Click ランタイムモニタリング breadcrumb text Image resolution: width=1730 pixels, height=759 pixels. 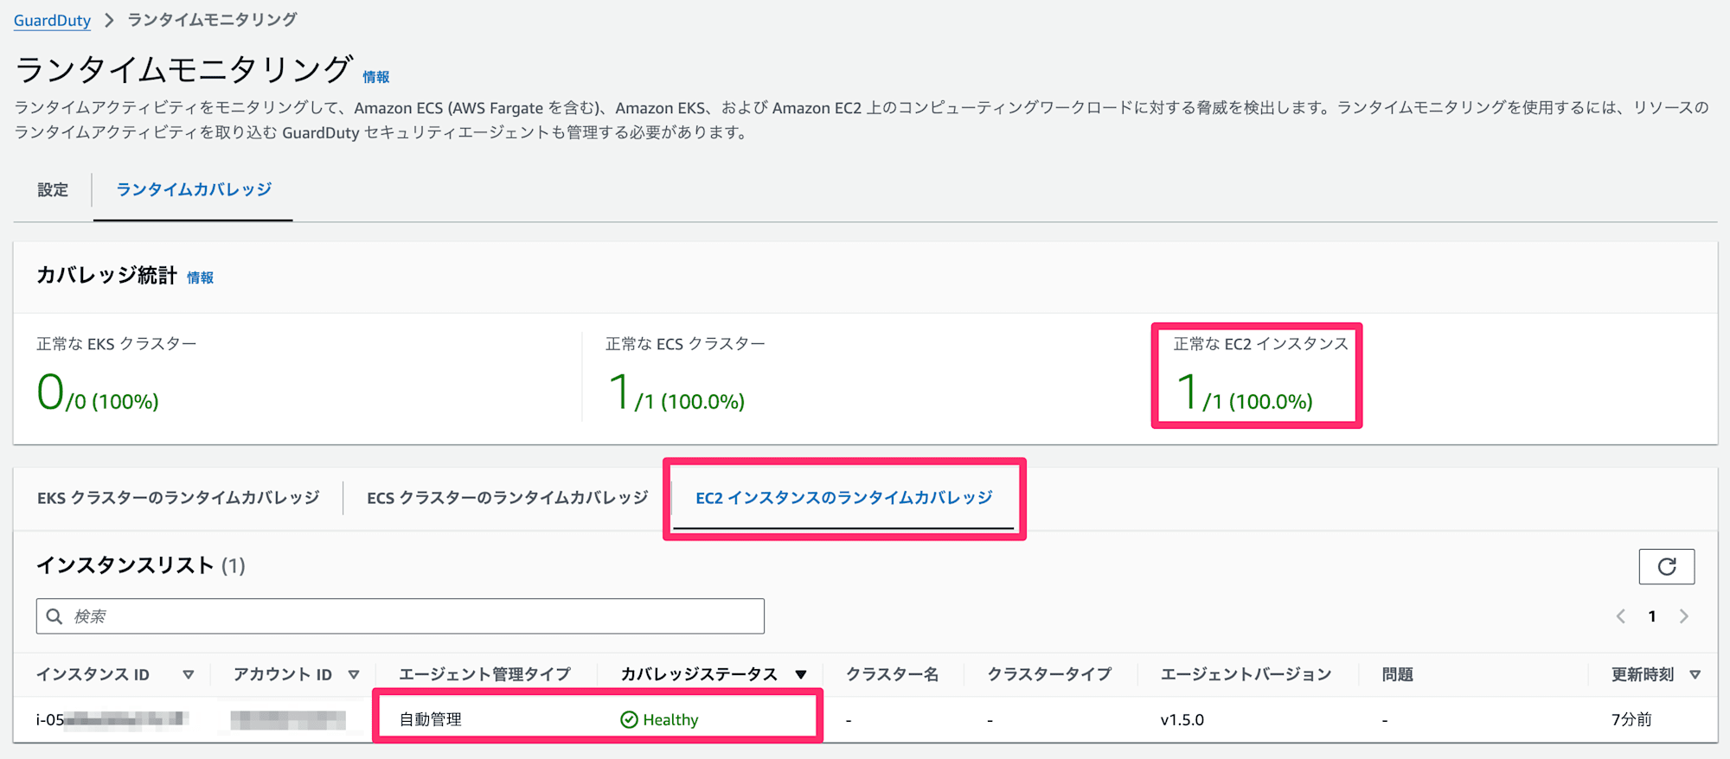(213, 20)
